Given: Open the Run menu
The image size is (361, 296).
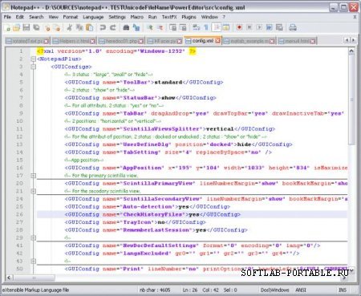Looking at the screenshot, I should click(x=152, y=17).
